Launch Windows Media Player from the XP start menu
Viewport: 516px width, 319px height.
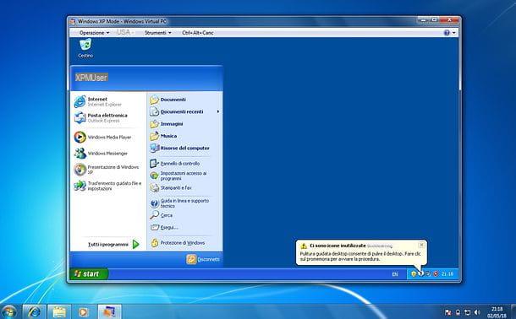[102, 138]
